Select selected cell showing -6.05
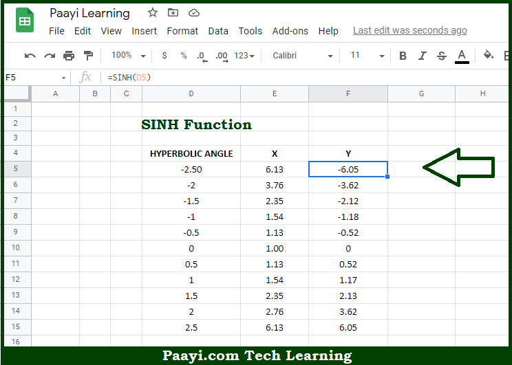 [348, 169]
